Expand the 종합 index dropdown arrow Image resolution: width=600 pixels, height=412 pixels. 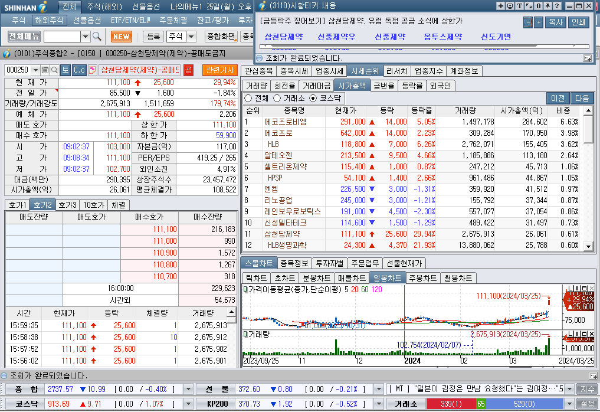[x=188, y=390]
